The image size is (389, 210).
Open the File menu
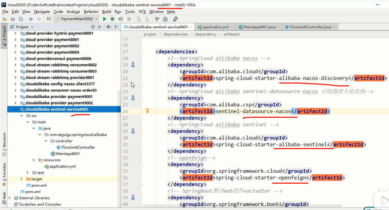[x=5, y=12]
